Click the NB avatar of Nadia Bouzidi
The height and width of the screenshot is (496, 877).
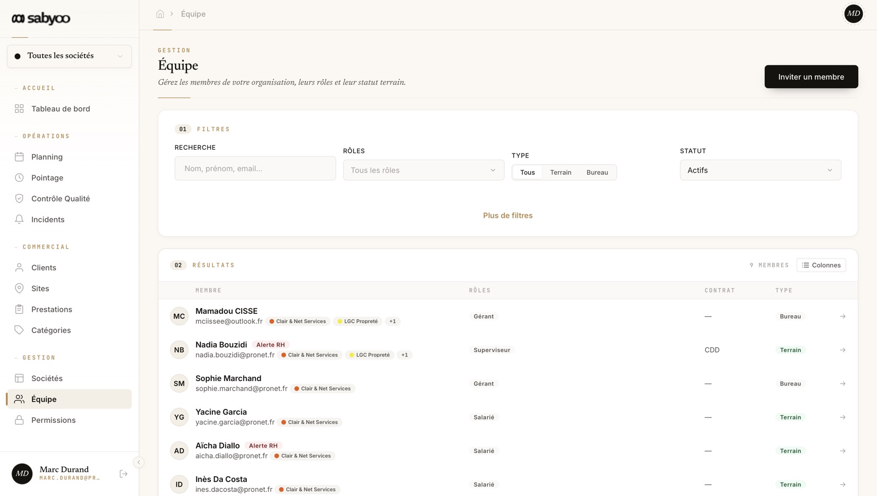179,350
